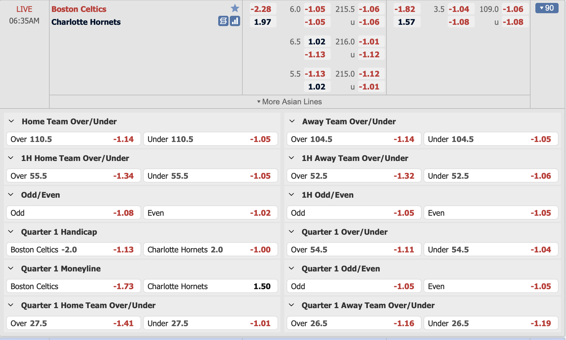566x340 pixels.
Task: Select handicap 5.5 Hornets odds 1.02
Action: 317,87
